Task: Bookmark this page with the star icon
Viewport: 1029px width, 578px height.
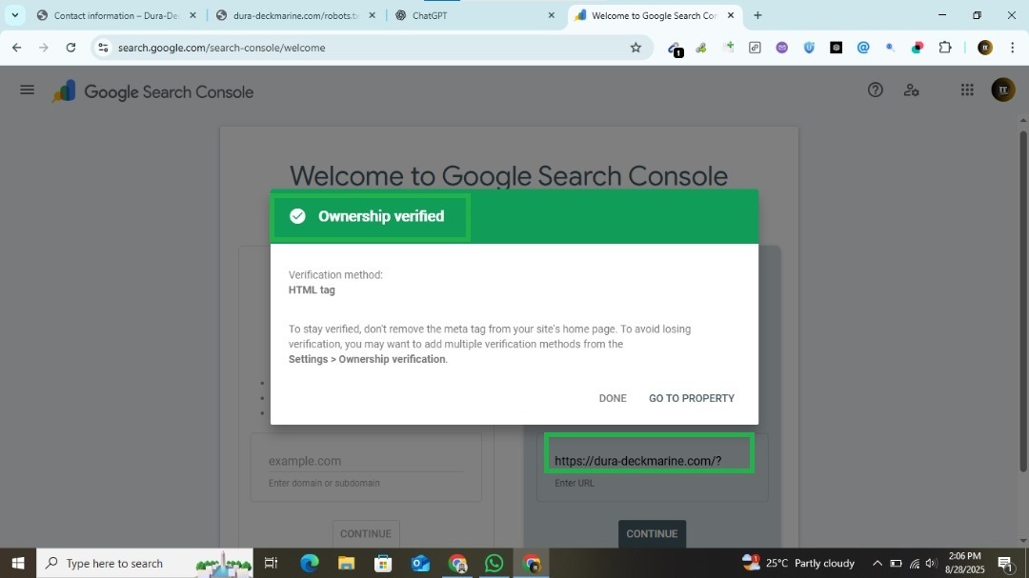Action: pos(636,48)
